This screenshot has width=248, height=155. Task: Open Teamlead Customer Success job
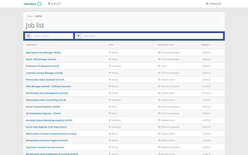[45, 147]
